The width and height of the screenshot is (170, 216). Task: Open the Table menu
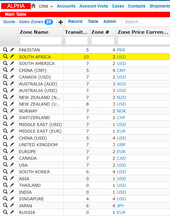click(x=93, y=21)
